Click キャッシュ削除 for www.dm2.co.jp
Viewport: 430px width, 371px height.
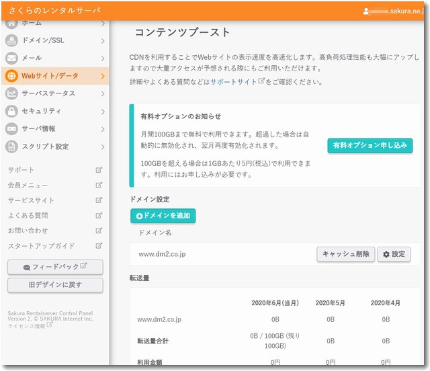click(345, 254)
